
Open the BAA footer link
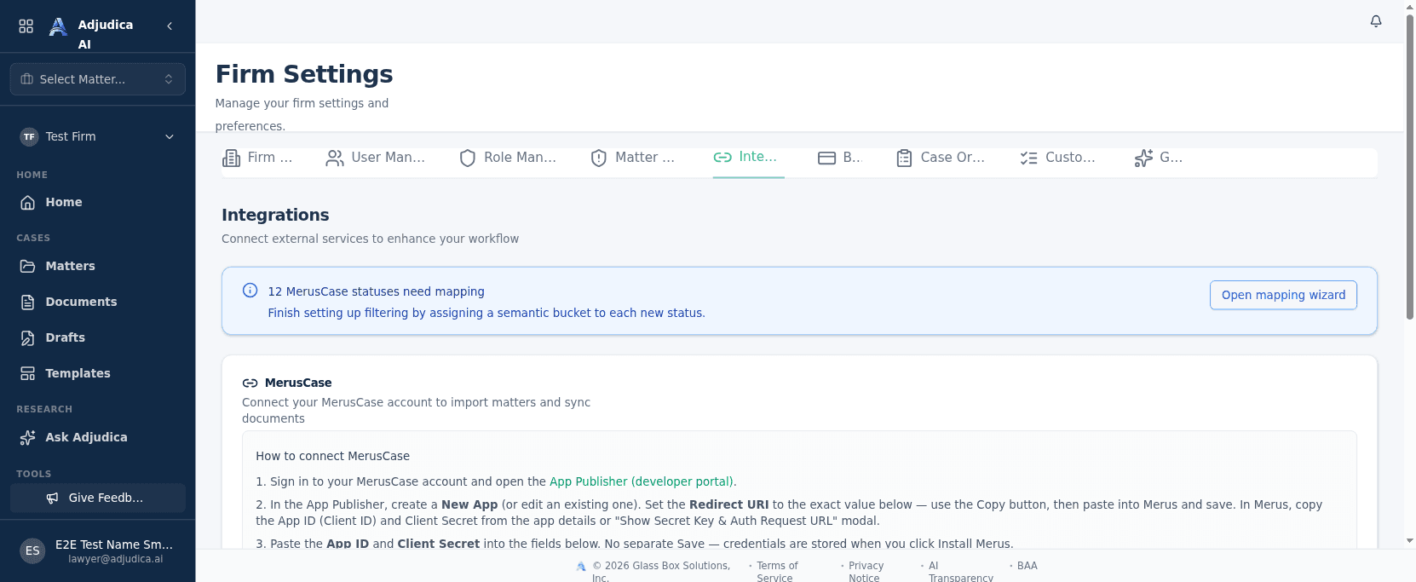point(1027,566)
